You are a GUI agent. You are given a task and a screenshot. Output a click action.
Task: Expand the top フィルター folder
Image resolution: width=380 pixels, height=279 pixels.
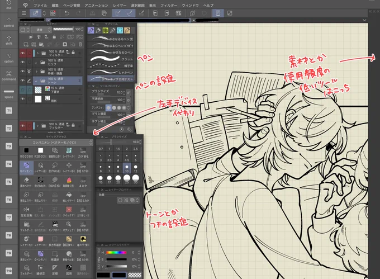click(37, 53)
